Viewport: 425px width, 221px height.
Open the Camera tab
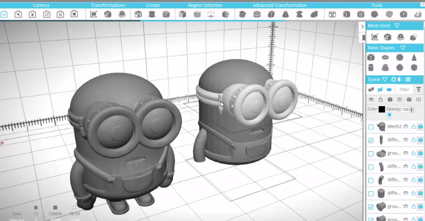[x=41, y=5]
